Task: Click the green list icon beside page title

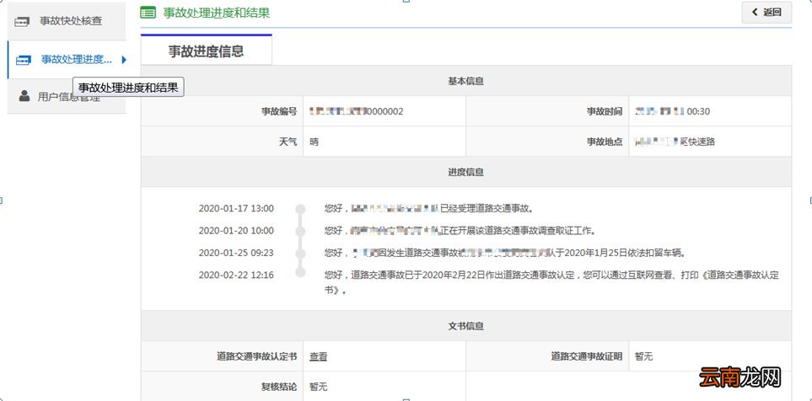Action: click(x=148, y=13)
